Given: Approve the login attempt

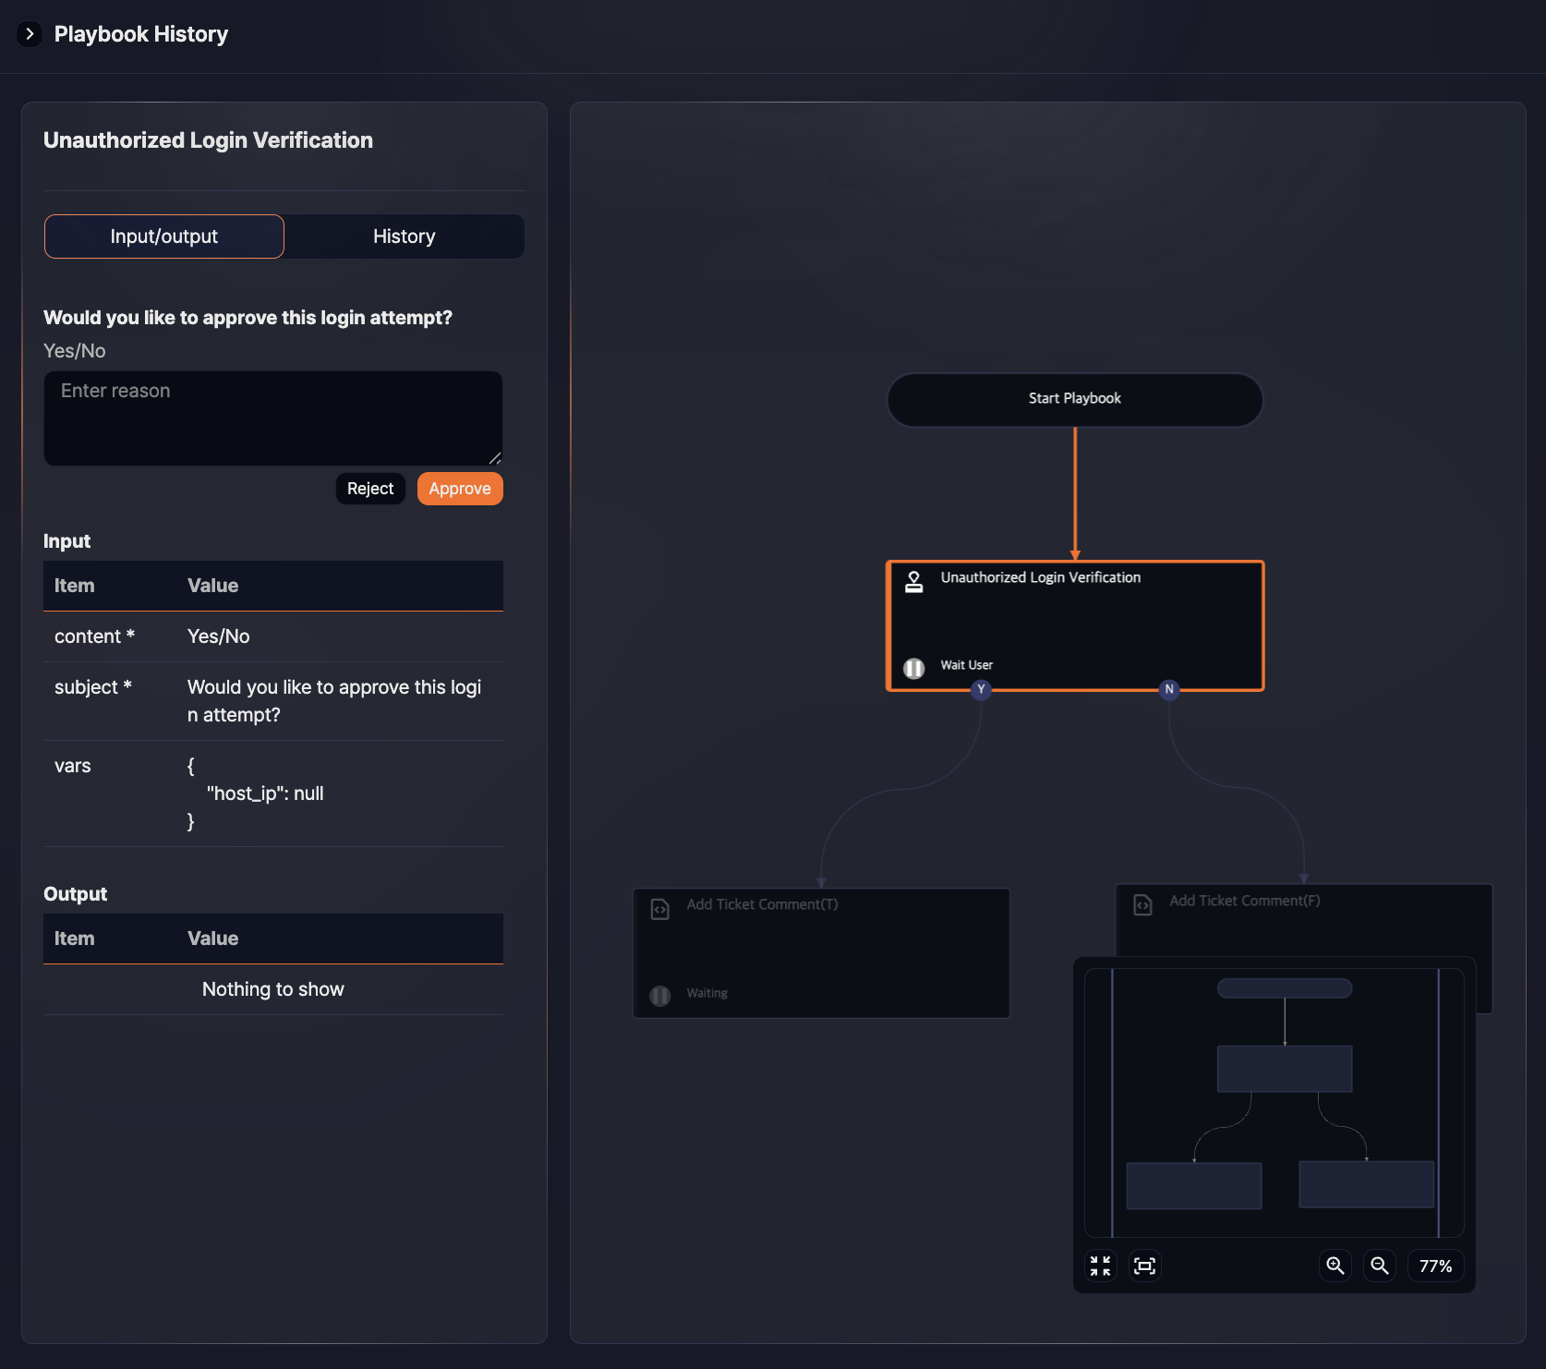Looking at the screenshot, I should click(x=459, y=489).
